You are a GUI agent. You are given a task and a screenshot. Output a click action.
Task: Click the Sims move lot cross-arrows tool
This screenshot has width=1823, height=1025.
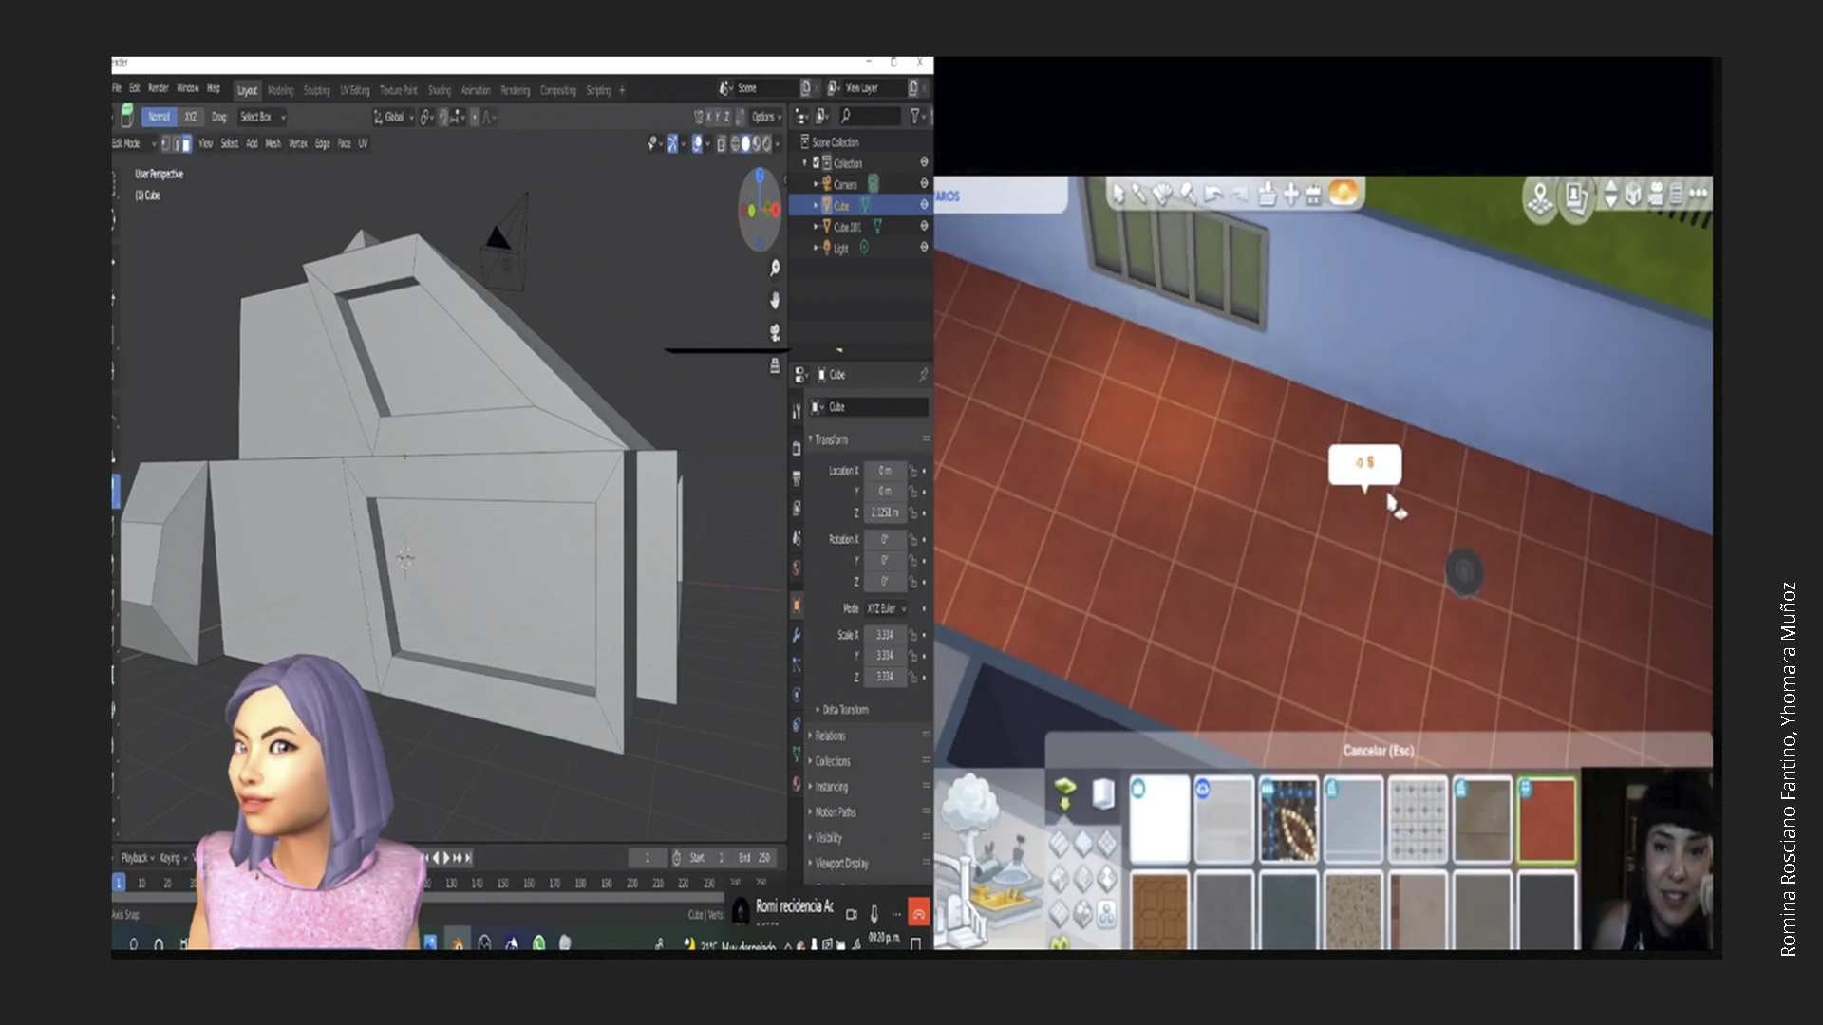click(x=1290, y=195)
